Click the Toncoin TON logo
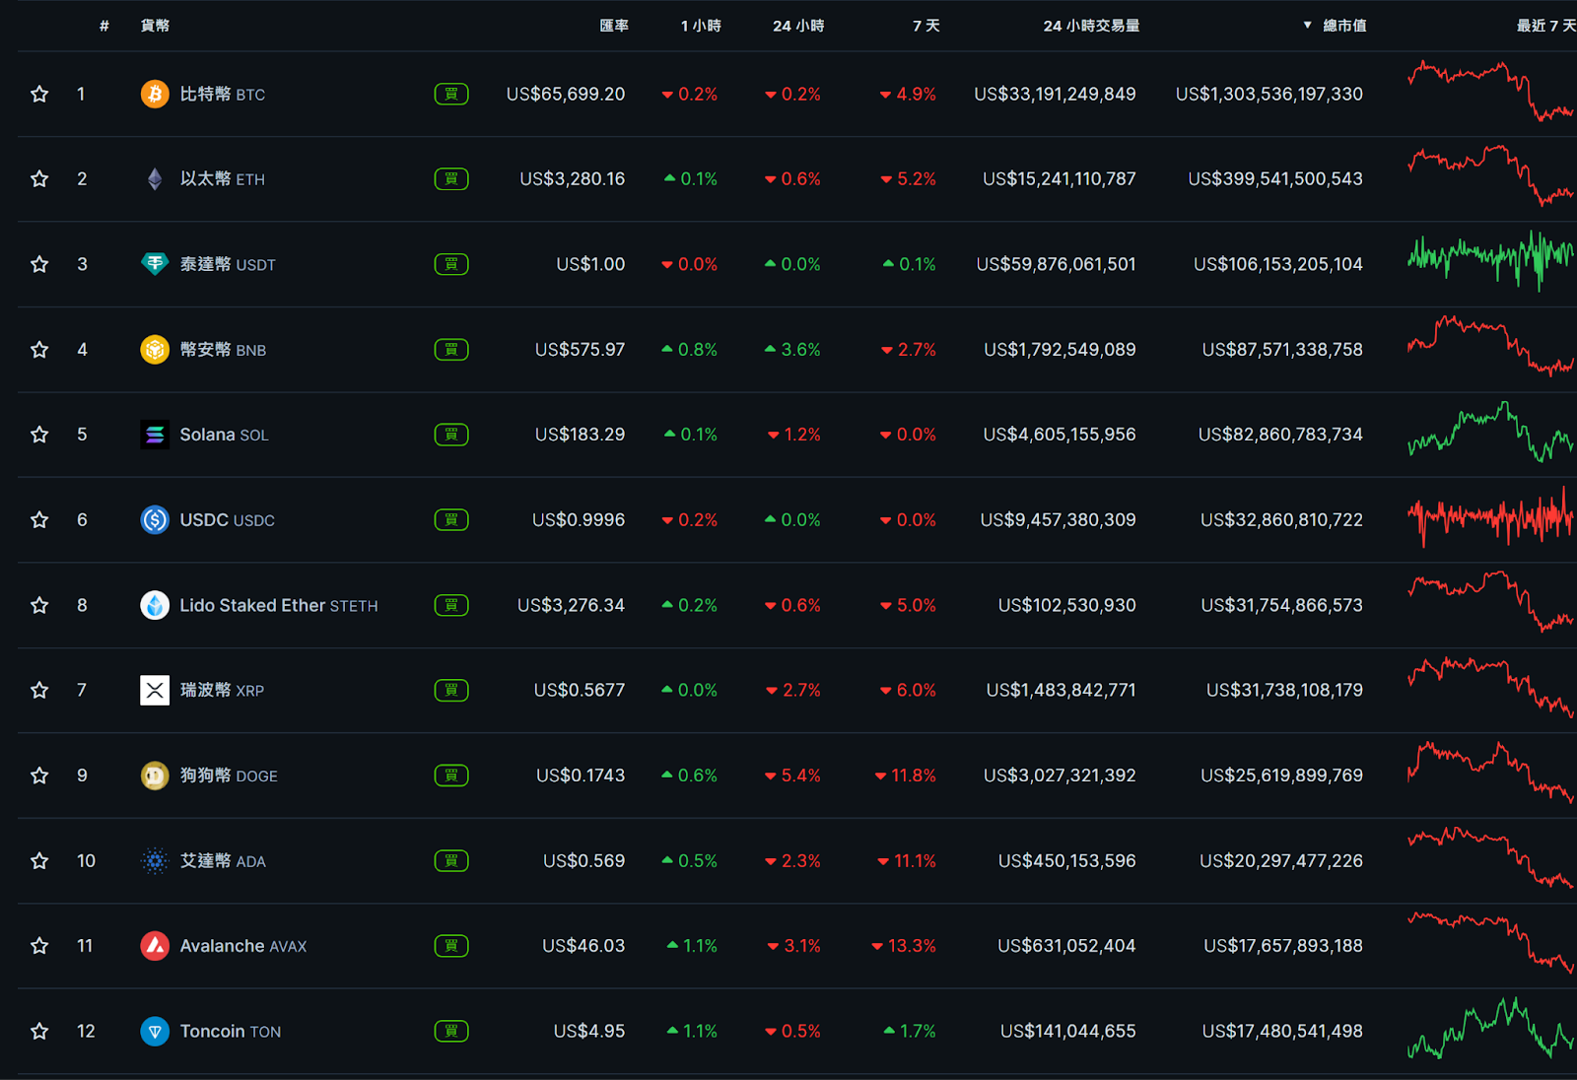The image size is (1577, 1080). pyautogui.click(x=155, y=1031)
